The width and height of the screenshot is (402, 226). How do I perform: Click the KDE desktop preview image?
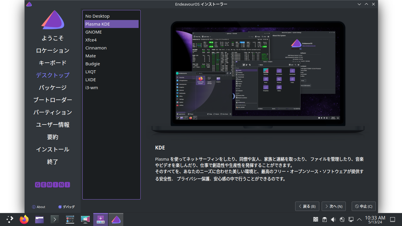(258, 78)
